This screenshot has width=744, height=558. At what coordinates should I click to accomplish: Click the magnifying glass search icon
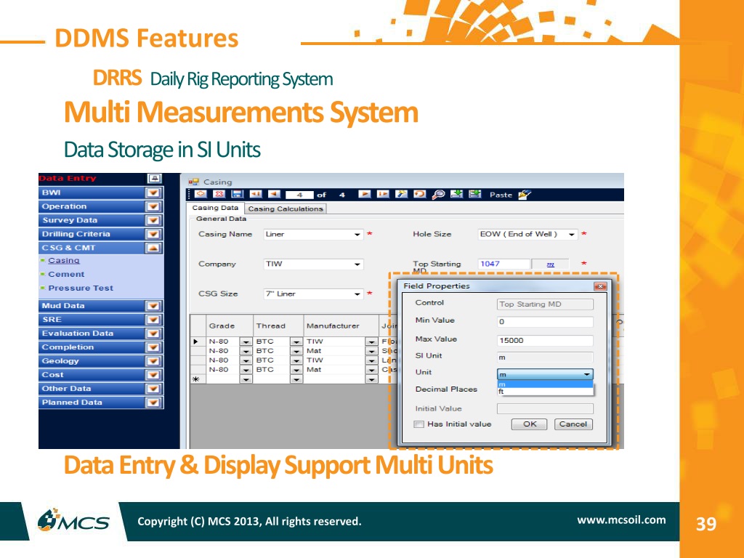click(x=438, y=194)
